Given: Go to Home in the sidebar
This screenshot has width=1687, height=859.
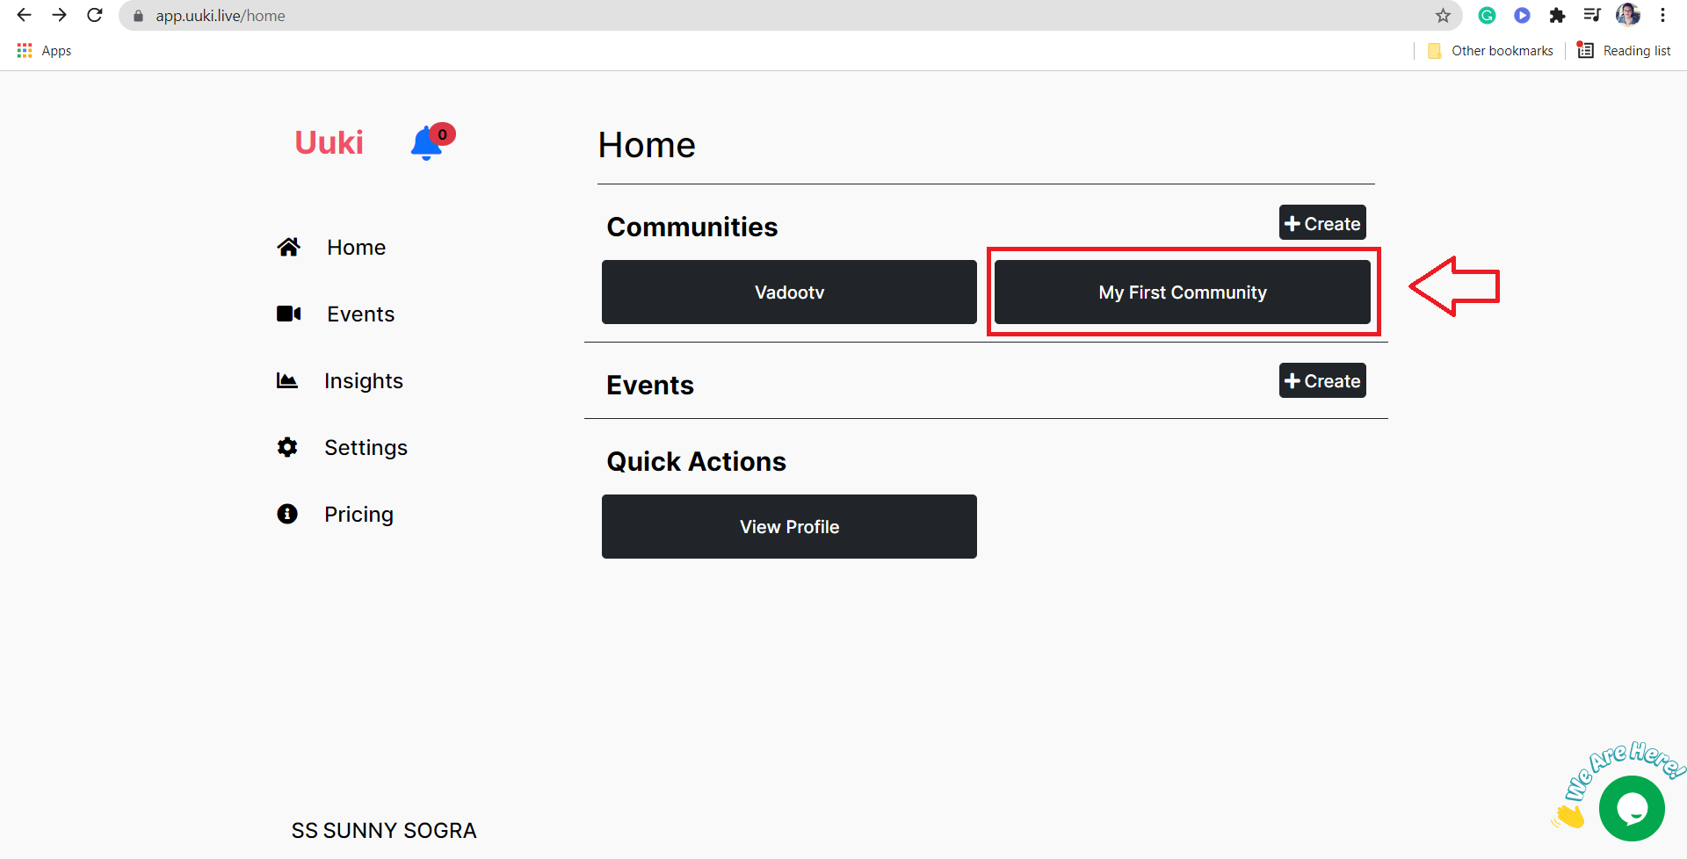Looking at the screenshot, I should click(x=356, y=248).
